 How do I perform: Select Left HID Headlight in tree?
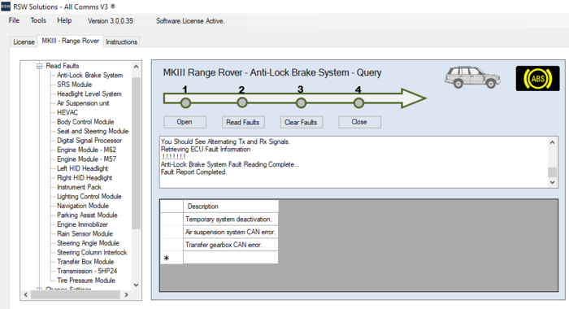[x=83, y=168]
